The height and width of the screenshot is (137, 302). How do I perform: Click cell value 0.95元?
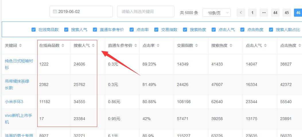114,119
